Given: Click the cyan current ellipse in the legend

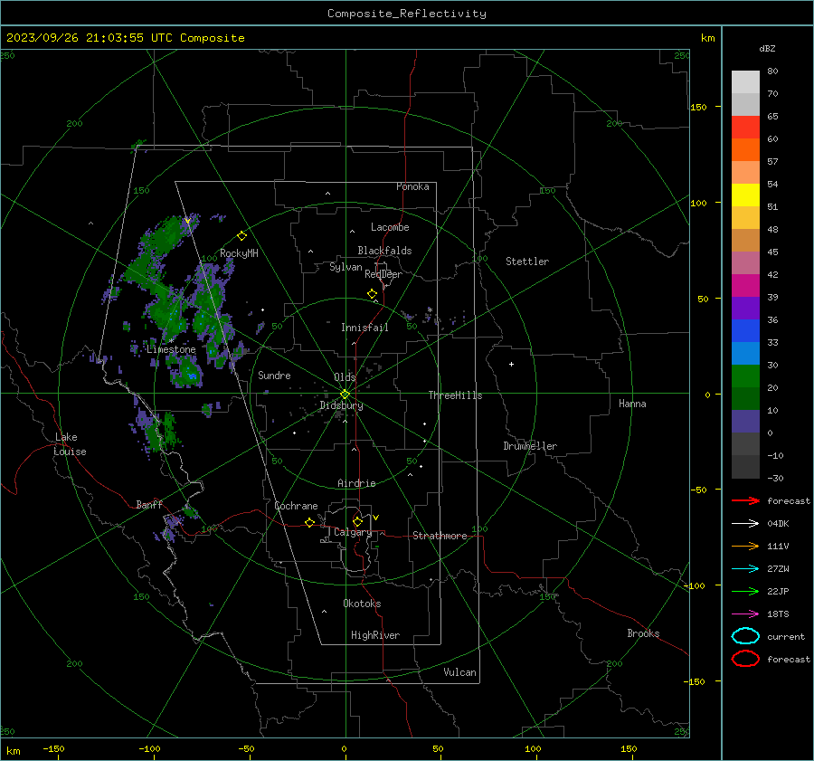Looking at the screenshot, I should coord(745,636).
